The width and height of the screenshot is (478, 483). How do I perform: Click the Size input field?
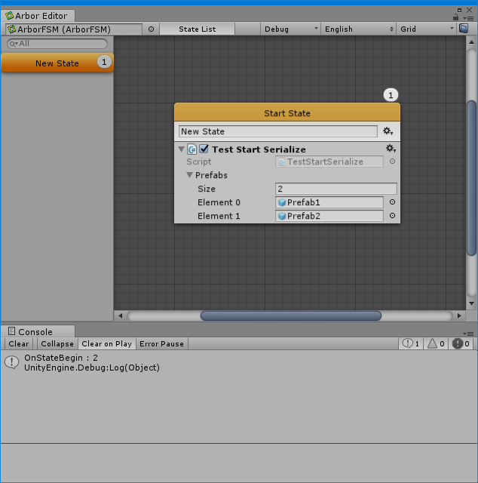point(336,189)
